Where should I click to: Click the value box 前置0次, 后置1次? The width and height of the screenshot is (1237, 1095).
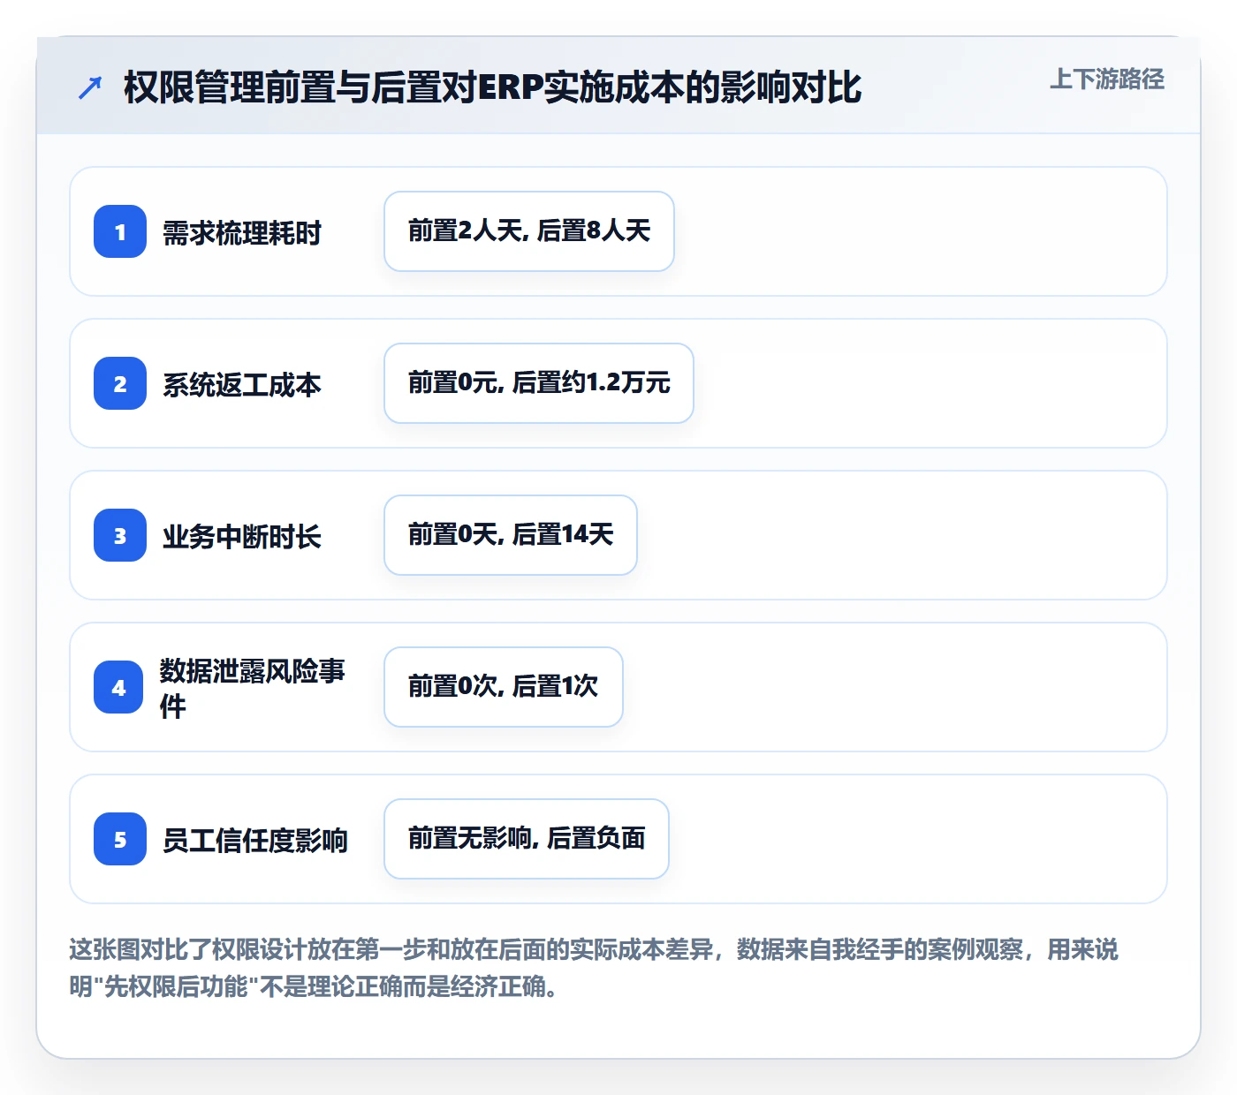(x=504, y=687)
